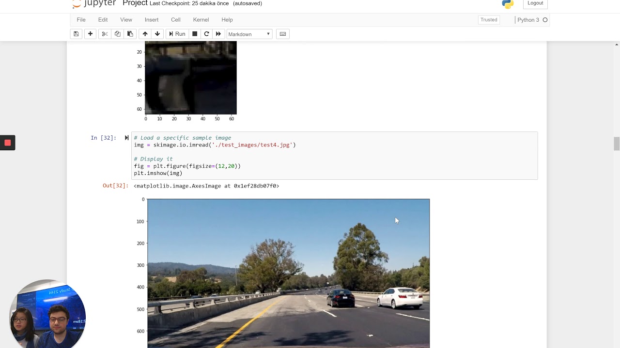Open the Cell menu
Screen dimensions: 620x348
[x=176, y=20]
